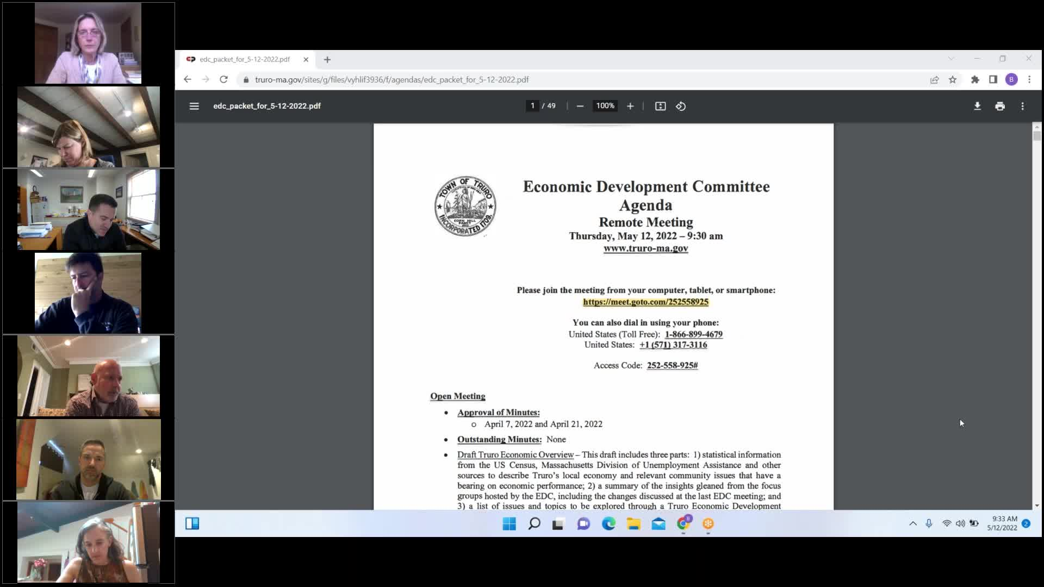Navigate back in the browser
This screenshot has height=587, width=1044.
tap(188, 79)
